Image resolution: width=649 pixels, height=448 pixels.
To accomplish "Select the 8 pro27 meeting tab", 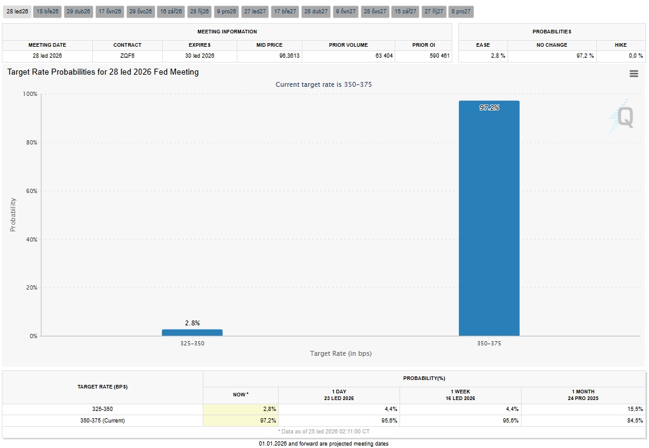I will coord(461,12).
